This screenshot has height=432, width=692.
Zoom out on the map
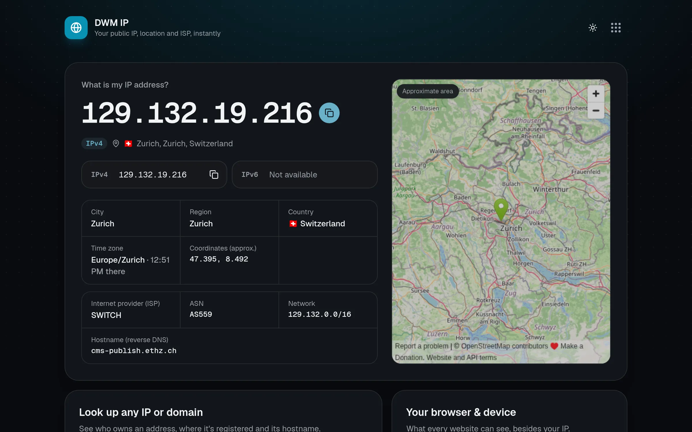[596, 111]
